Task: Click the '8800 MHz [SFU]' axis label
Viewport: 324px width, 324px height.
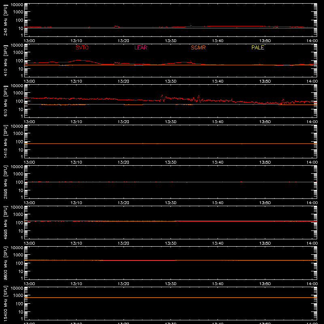Action: (x=6, y=263)
